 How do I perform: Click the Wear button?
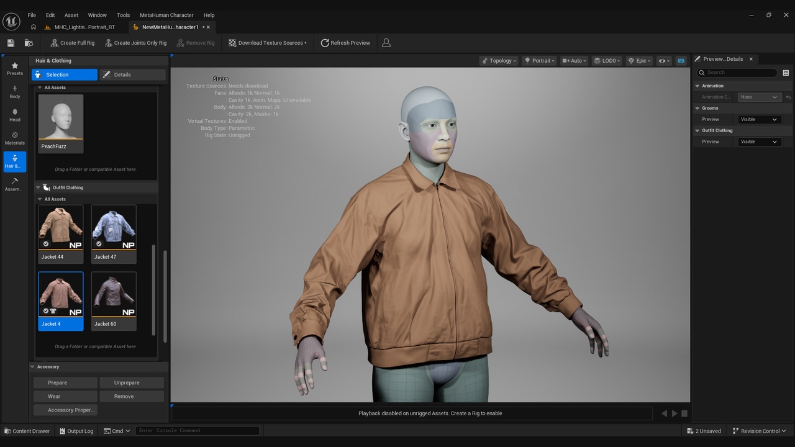coord(65,396)
